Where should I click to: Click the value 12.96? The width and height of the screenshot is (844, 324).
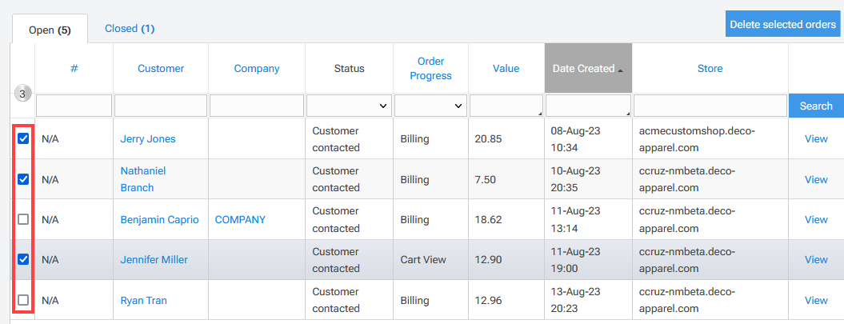[x=488, y=300]
